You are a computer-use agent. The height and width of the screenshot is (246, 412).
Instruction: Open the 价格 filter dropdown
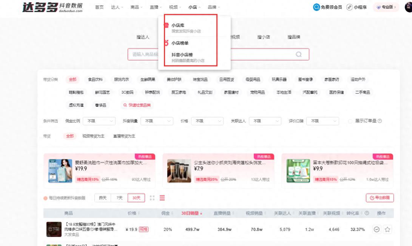point(207,121)
